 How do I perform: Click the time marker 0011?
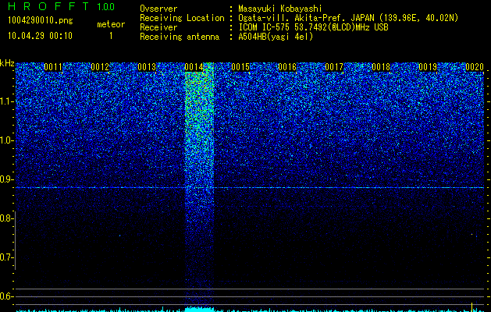(53, 67)
